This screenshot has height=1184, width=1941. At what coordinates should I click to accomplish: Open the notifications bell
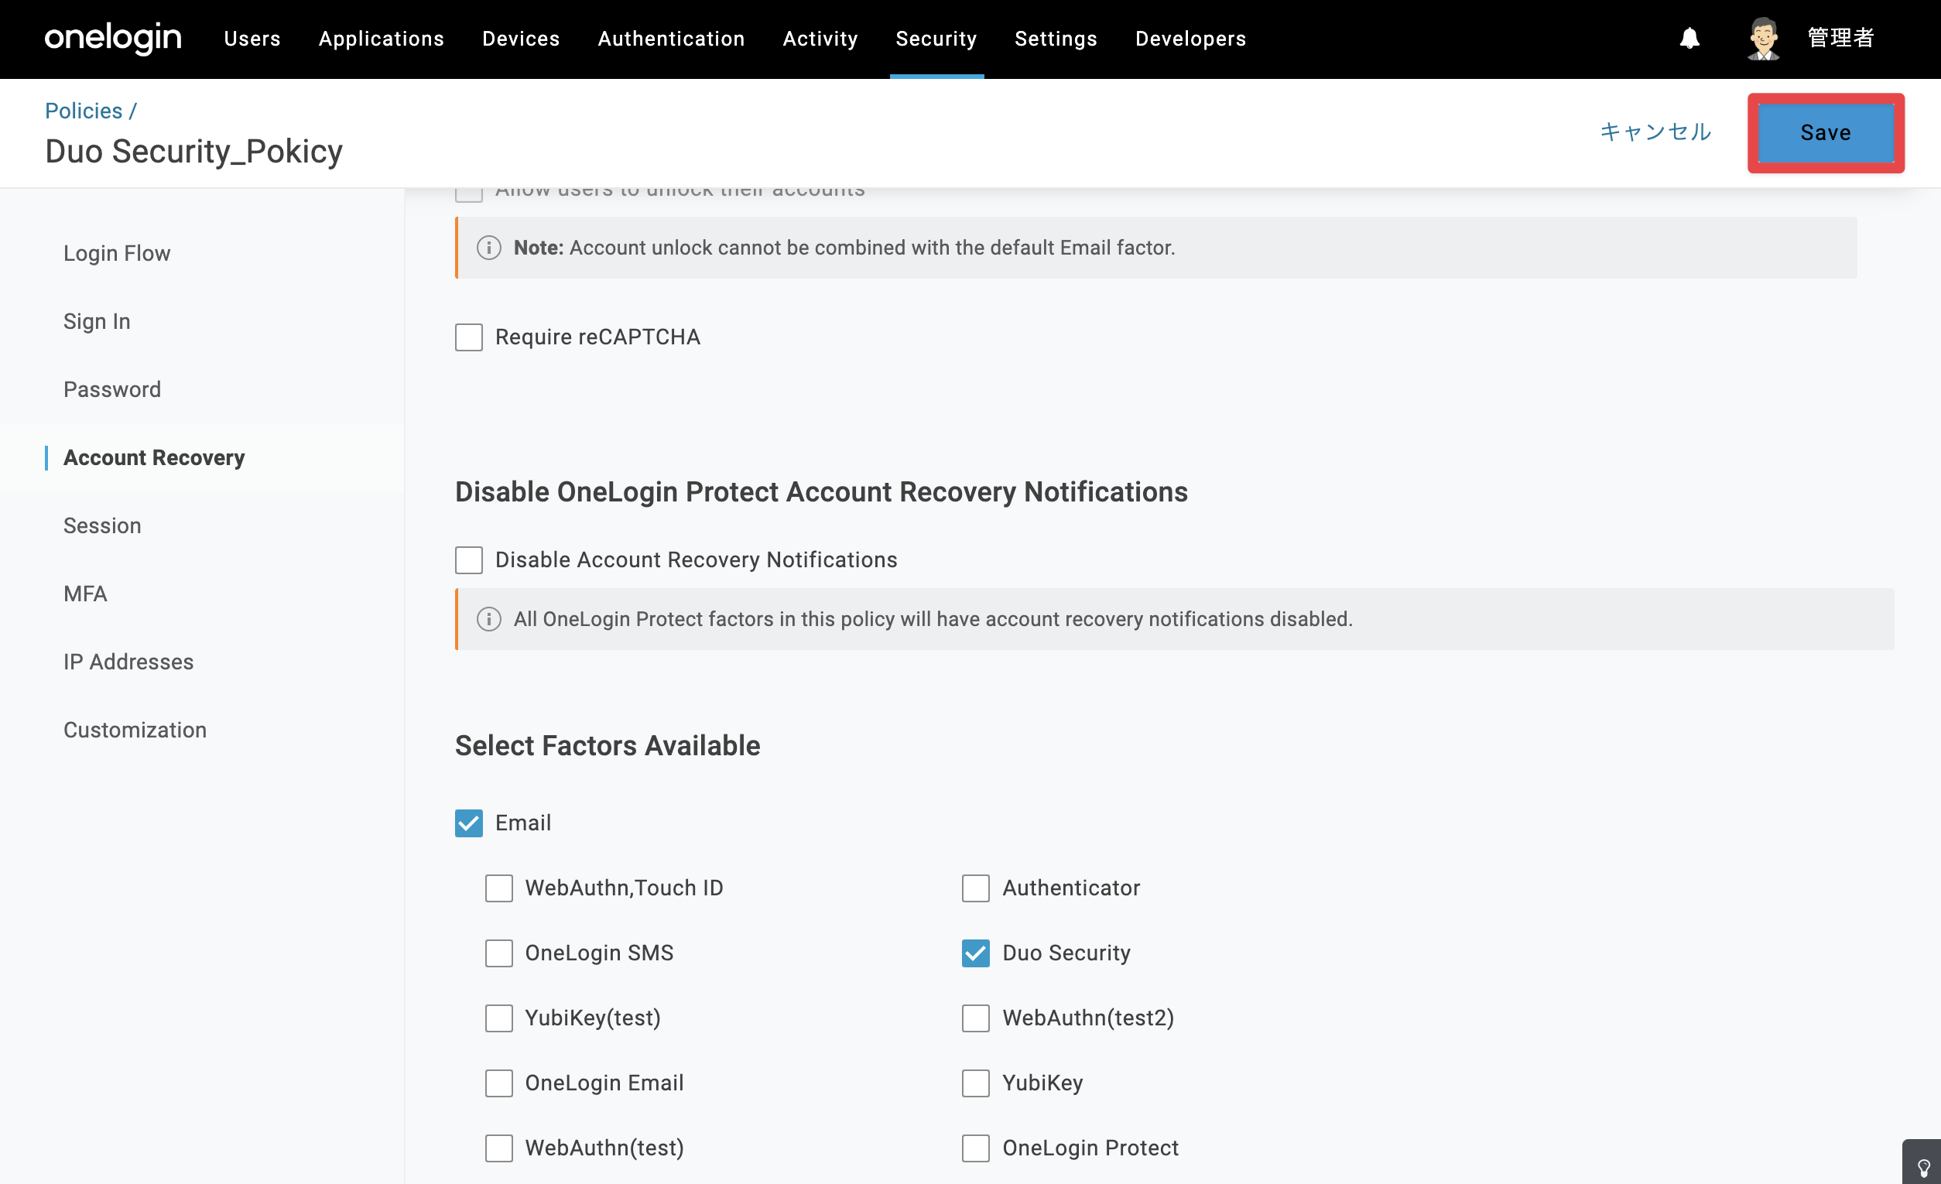pos(1689,38)
